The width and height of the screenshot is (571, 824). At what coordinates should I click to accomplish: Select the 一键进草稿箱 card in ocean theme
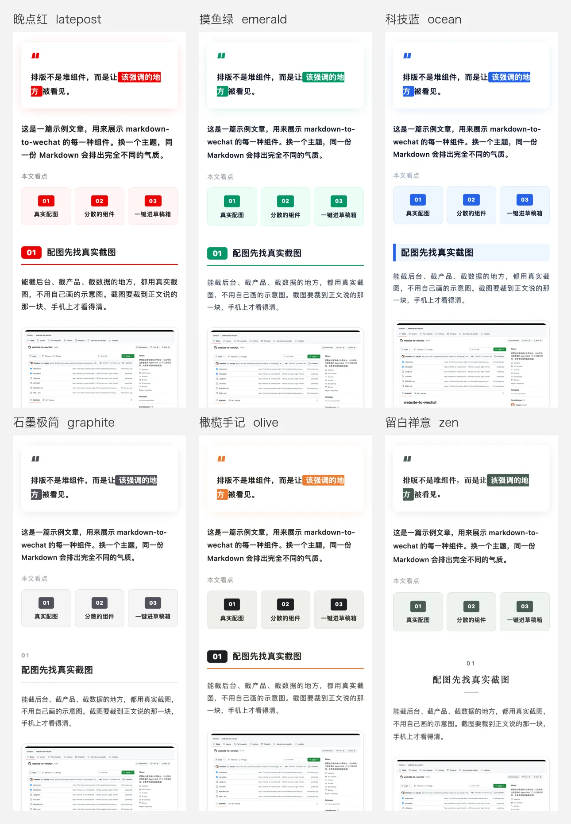pyautogui.click(x=525, y=205)
